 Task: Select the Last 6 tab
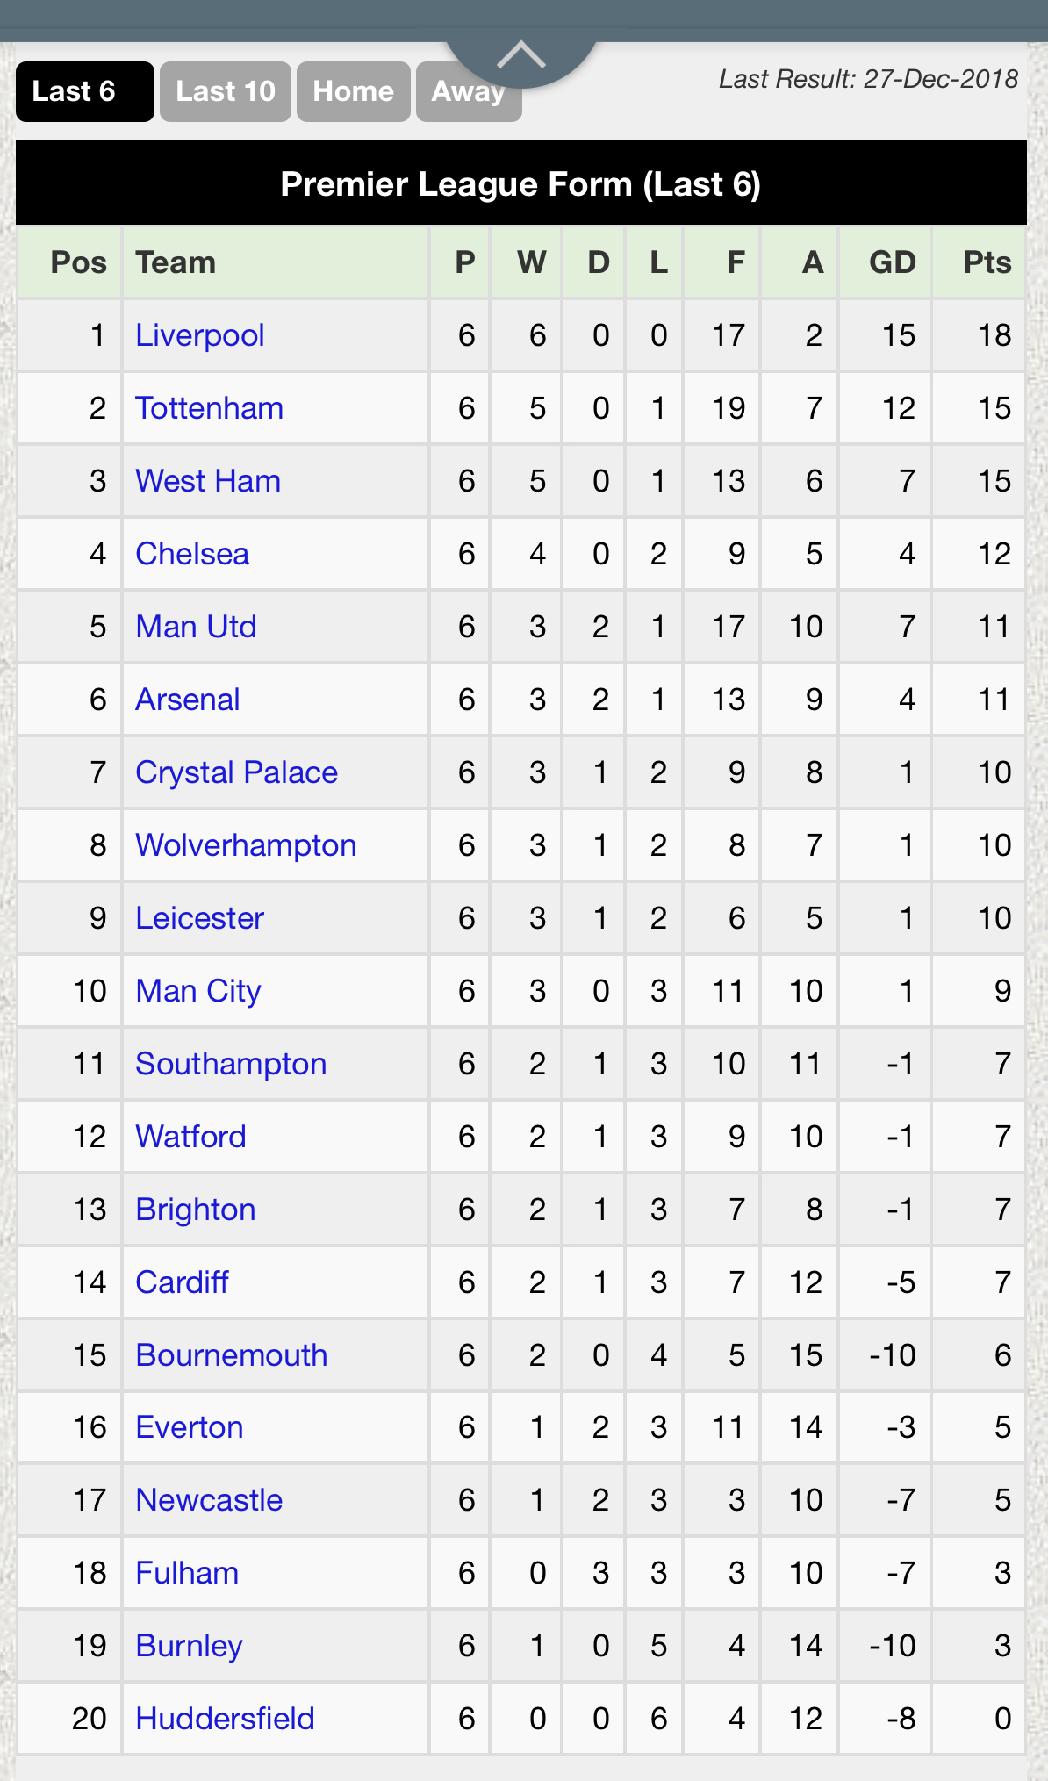pyautogui.click(x=85, y=91)
